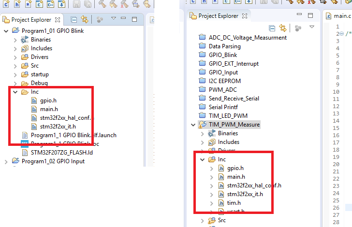Select the Project Explorer tab in right window
Screen dimensions: 352x227
click(218, 16)
